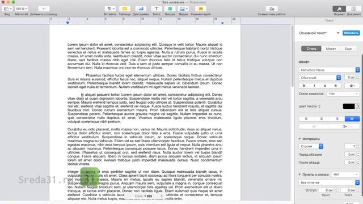
Task: Click in the paragraph starting Phasellus facilisis
Action: click(x=145, y=81)
